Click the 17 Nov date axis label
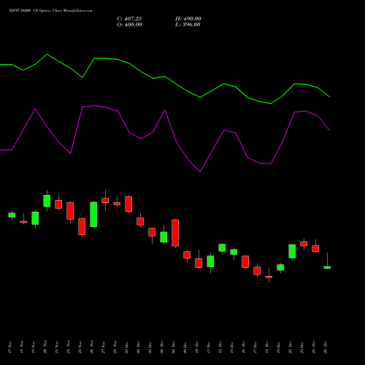Image resolution: width=365 pixels, height=365 pixels. click(10, 347)
